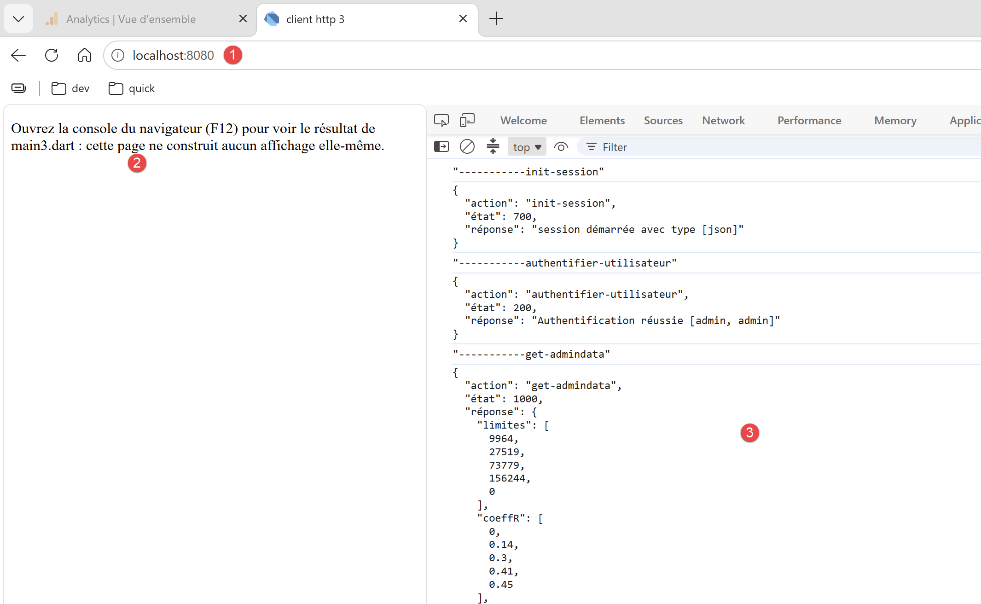Toggle device emulation mode
This screenshot has width=981, height=604.
467,121
